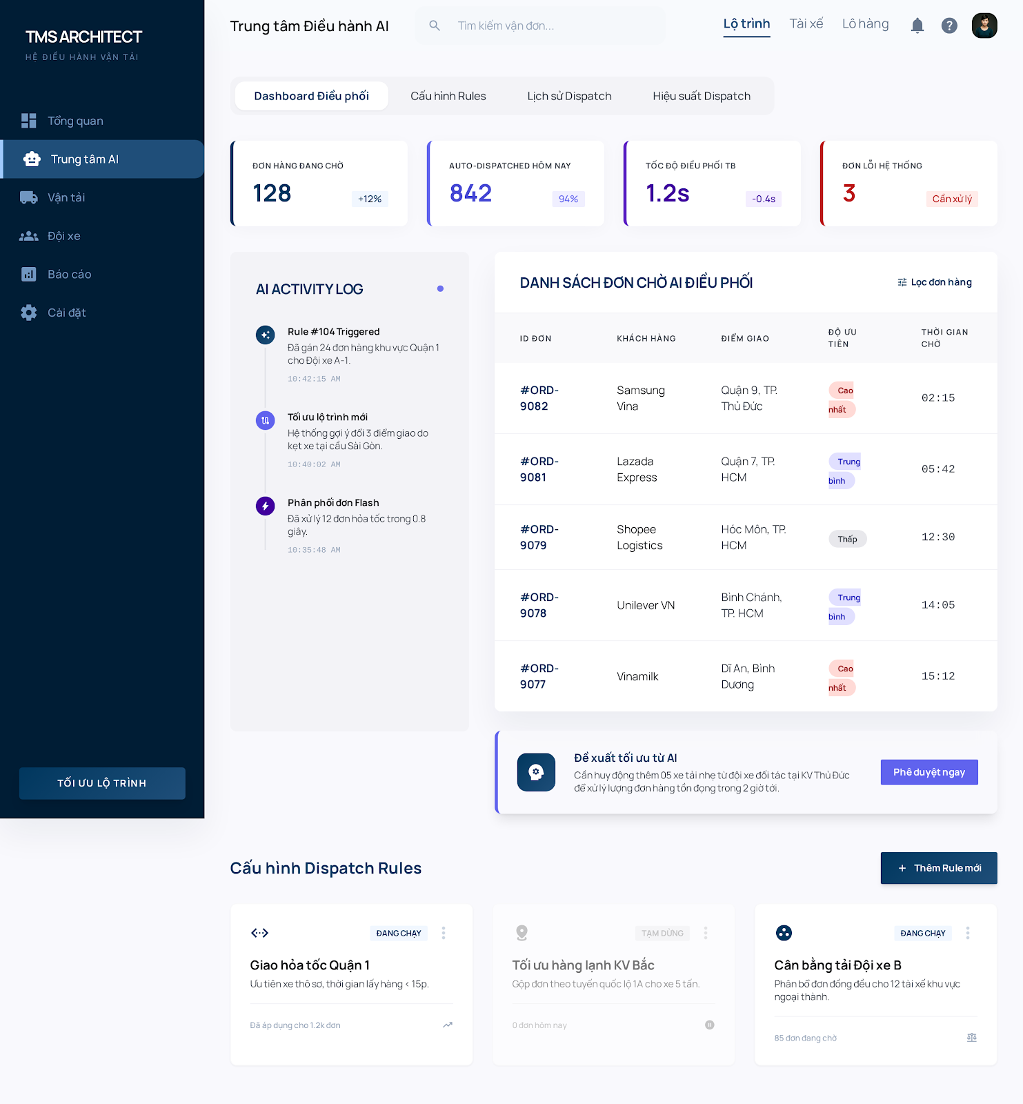Open the Lịch sử Dispatch tab
Viewport: 1023px width, 1104px height.
point(569,96)
